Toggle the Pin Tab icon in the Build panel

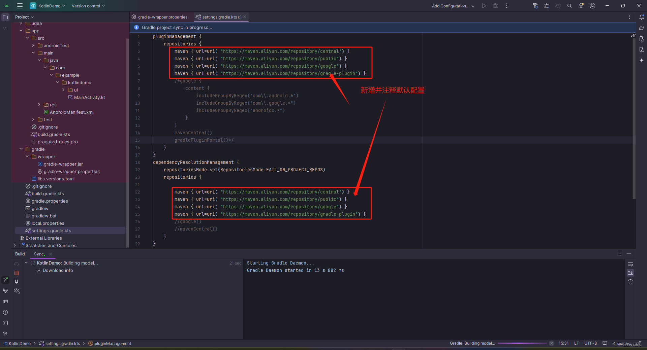tap(17, 282)
